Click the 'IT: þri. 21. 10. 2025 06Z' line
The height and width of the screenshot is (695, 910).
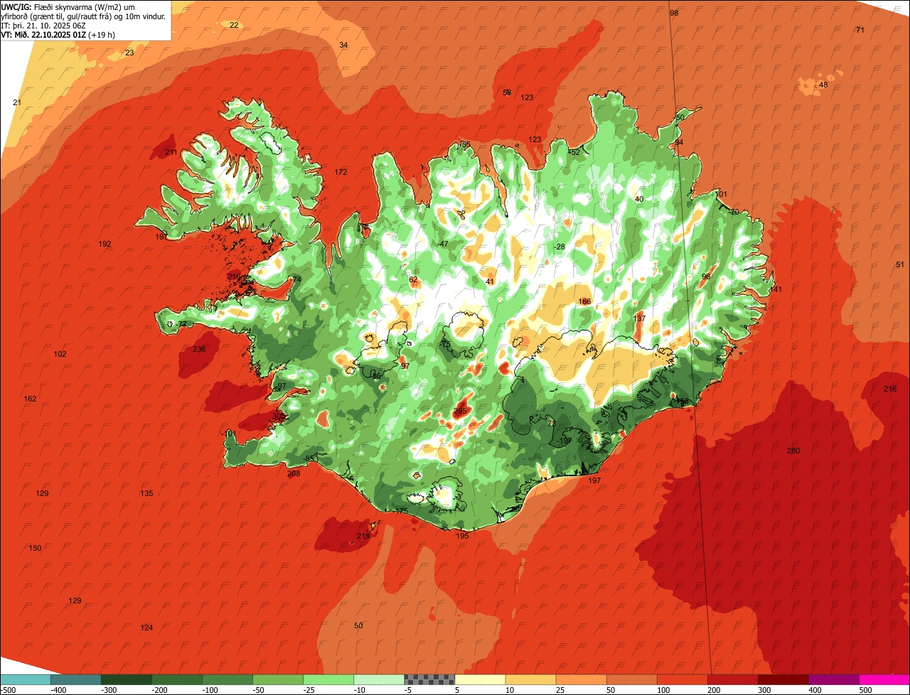(43, 26)
